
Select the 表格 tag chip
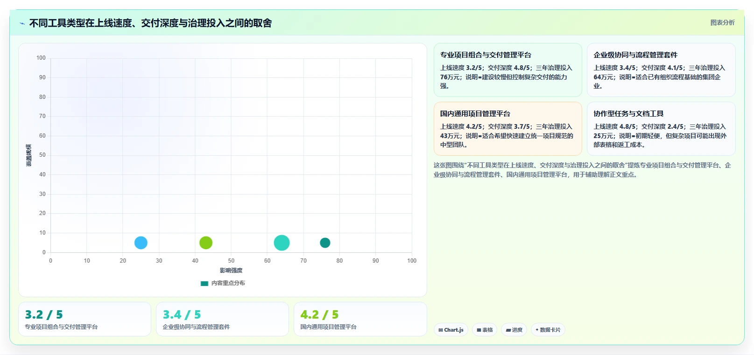tap(485, 330)
